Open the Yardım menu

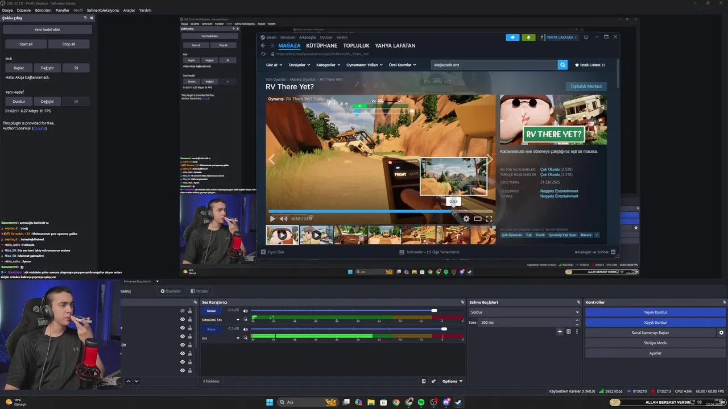[x=145, y=10]
